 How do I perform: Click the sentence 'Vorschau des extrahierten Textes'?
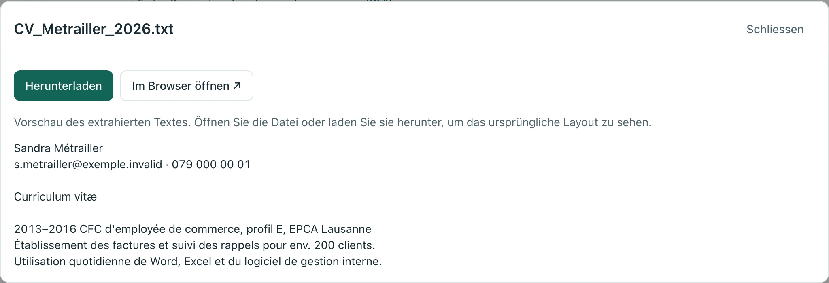pos(102,122)
